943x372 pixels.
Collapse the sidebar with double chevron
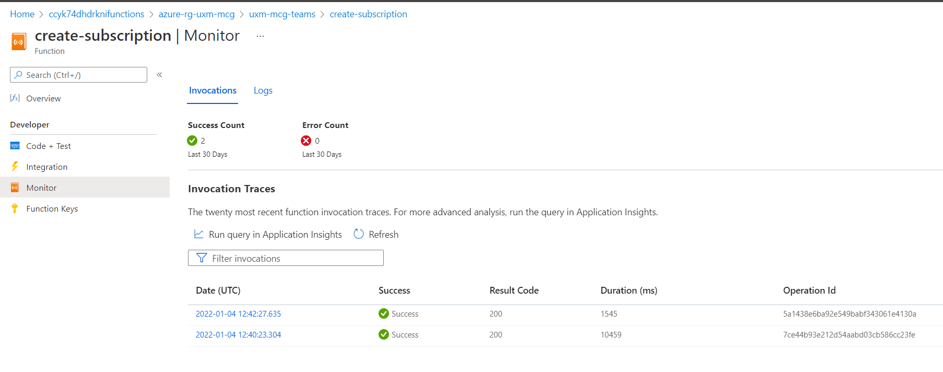click(x=159, y=75)
